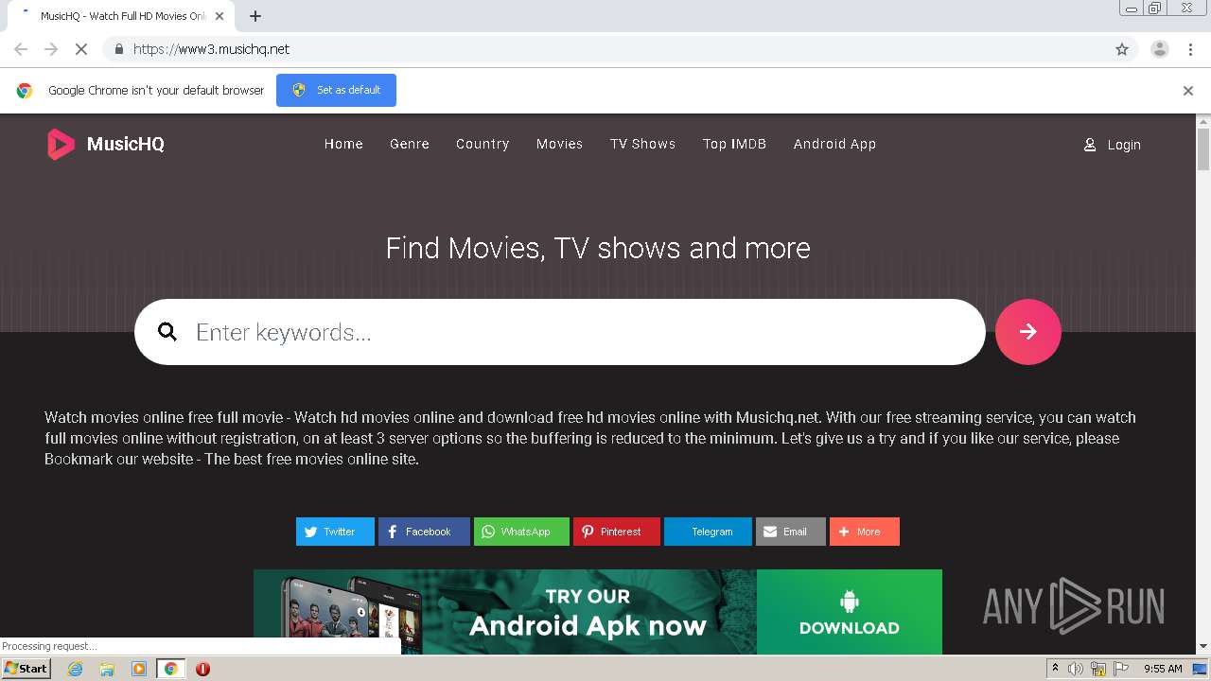Pin the site with the Pinterest button
The height and width of the screenshot is (681, 1211).
pyautogui.click(x=617, y=532)
